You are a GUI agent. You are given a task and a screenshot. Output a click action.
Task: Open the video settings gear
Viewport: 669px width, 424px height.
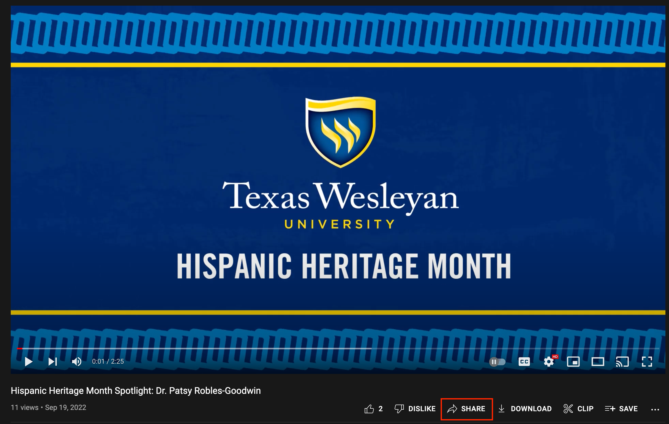point(549,362)
